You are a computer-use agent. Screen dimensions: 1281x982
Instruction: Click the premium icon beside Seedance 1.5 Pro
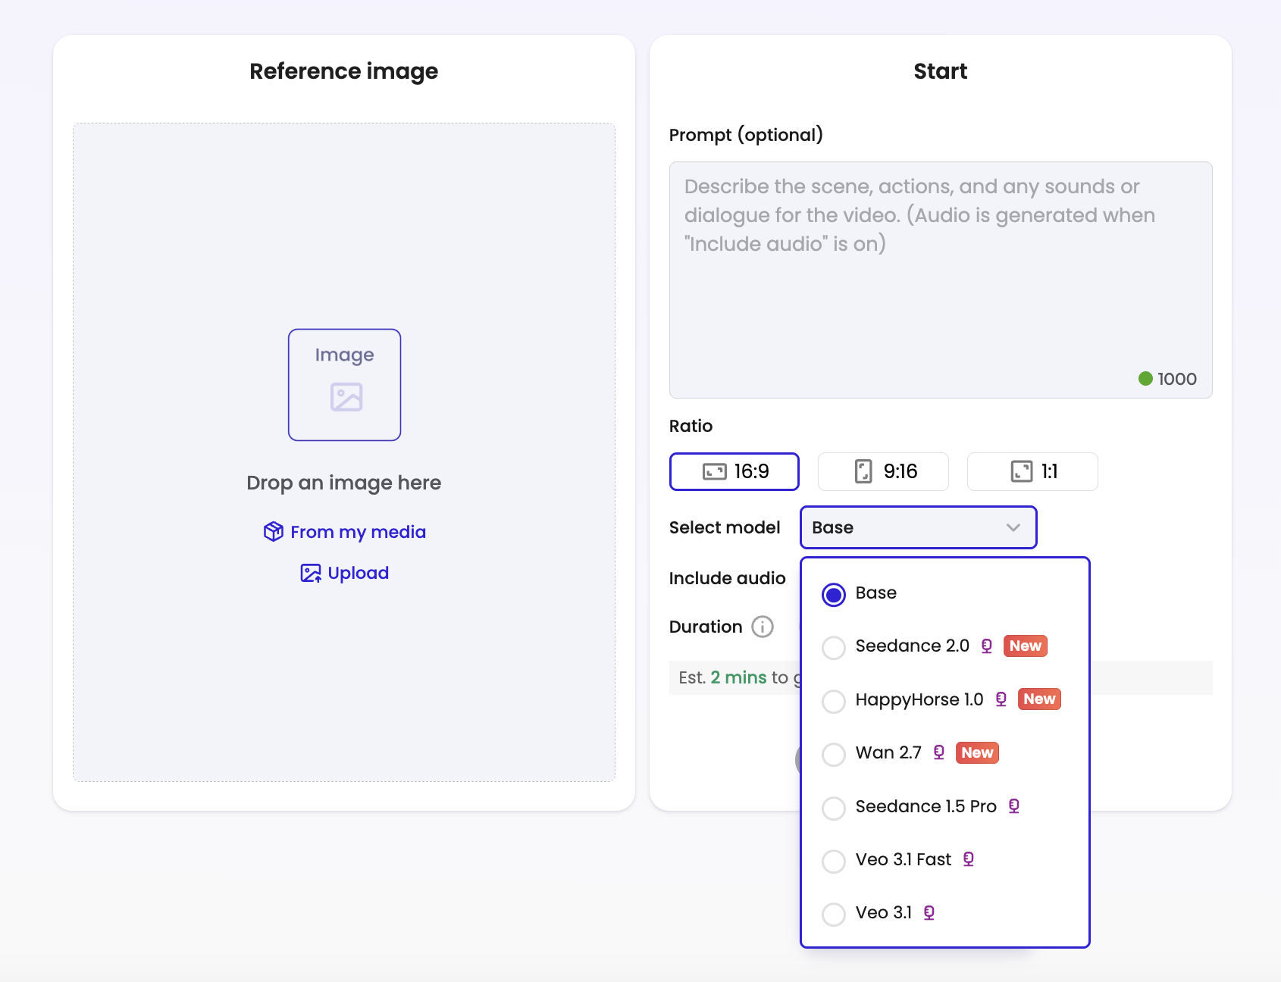[1014, 806]
